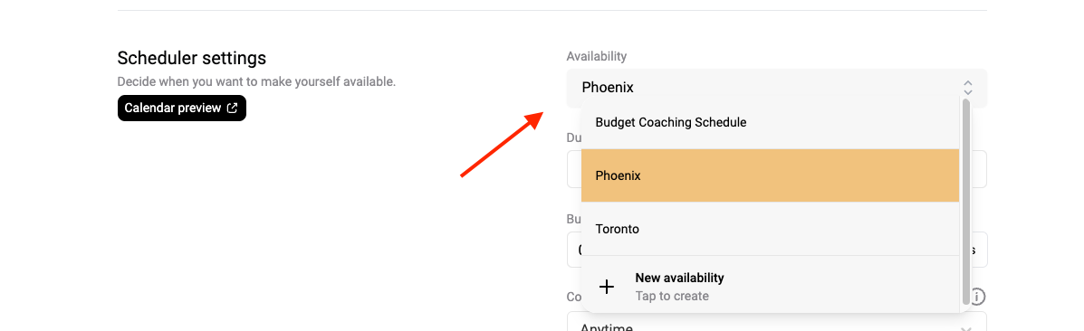Focus the partially hidden Buffer input field
The height and width of the screenshot is (331, 1084).
click(574, 250)
